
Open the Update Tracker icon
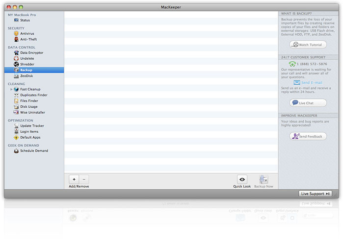[x=16, y=126]
